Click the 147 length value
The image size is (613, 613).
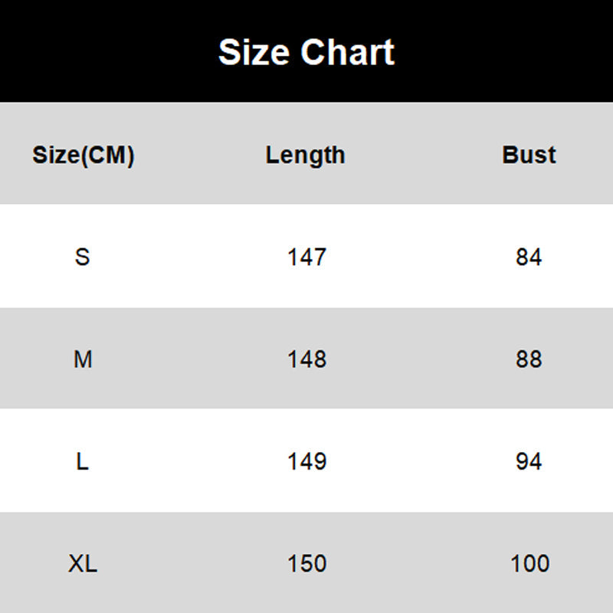(x=306, y=257)
